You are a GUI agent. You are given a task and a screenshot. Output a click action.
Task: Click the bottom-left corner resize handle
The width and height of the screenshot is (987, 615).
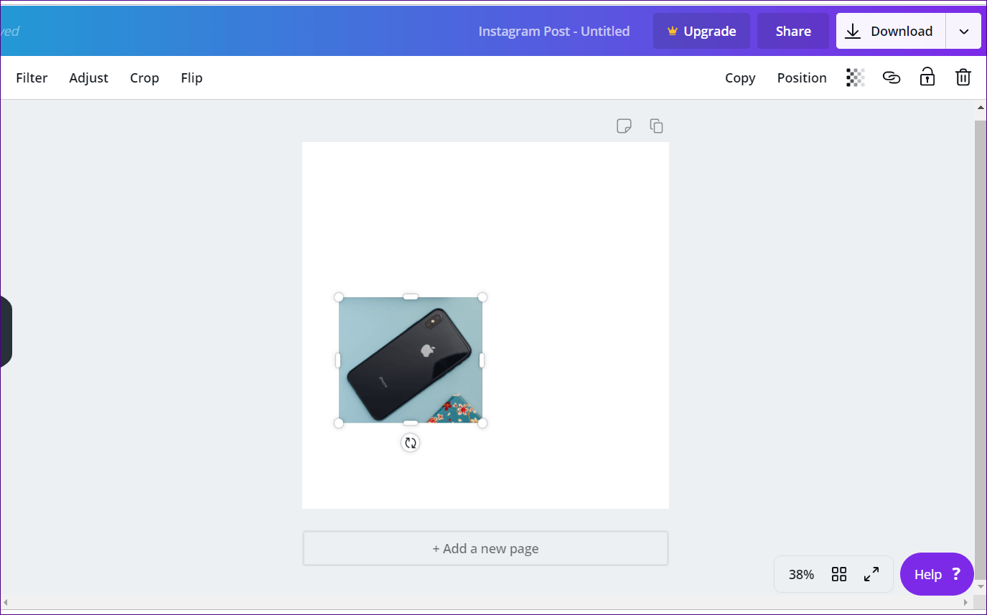pyautogui.click(x=339, y=423)
